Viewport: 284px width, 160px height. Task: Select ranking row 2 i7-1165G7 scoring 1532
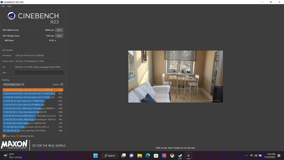(x=33, y=94)
